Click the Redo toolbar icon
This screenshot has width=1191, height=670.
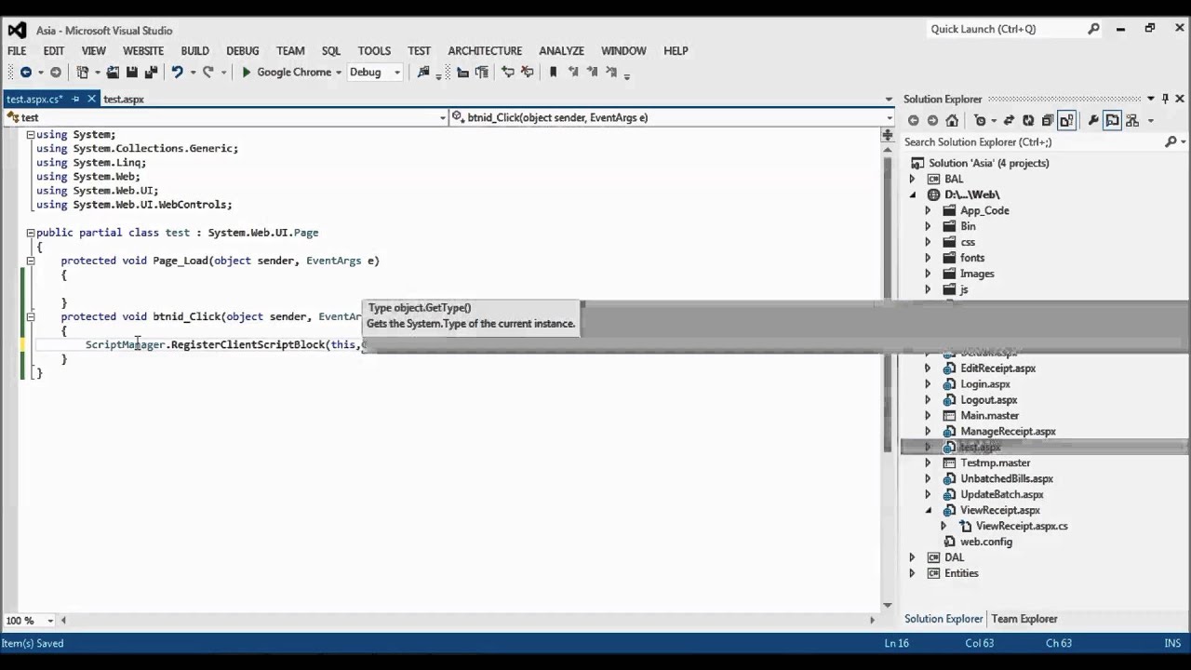207,73
